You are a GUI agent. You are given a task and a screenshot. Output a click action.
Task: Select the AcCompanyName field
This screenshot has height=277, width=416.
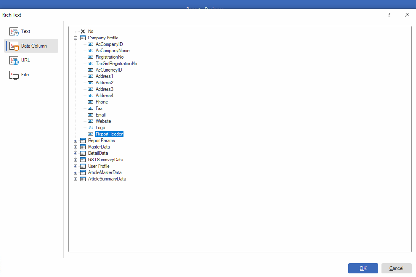[112, 50]
